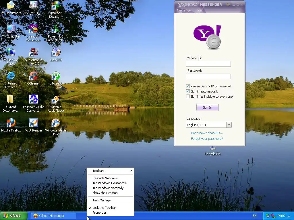Select the Winamp AudioPlayer icon
294x220 pixels.
point(56,103)
